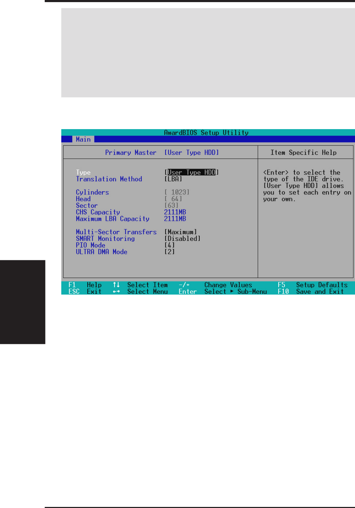Click the SMART Monitoring label

coord(105,239)
